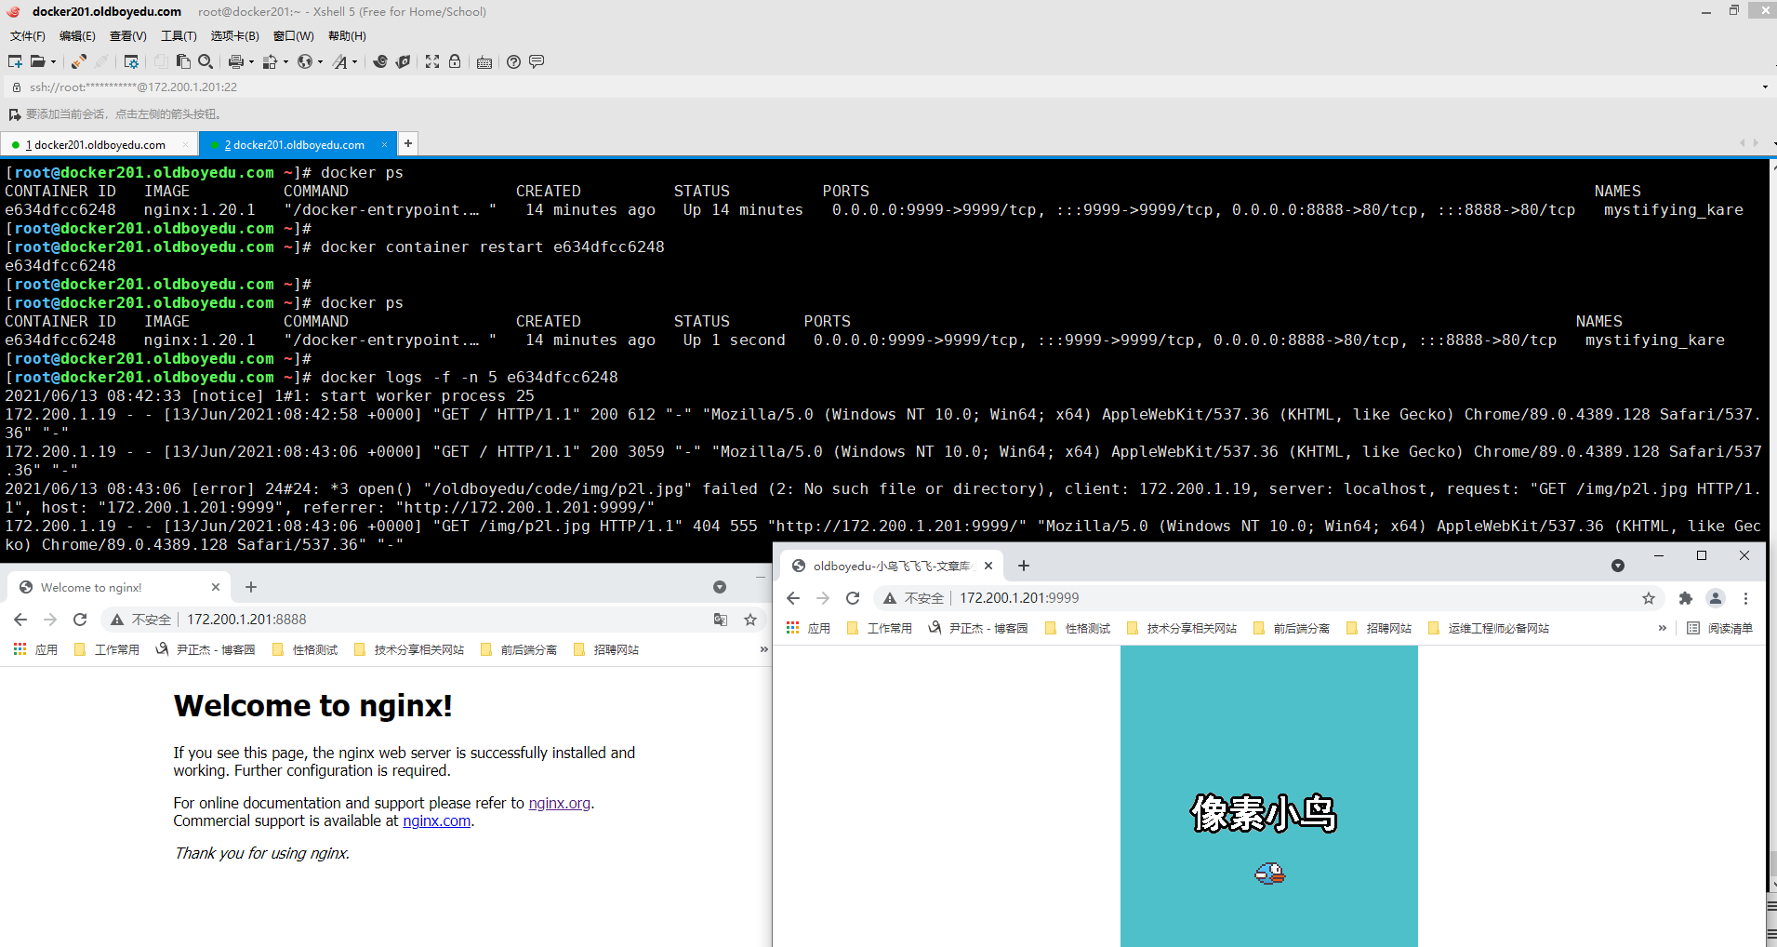Click the Paste clipboard icon in Xshell toolbar
The height and width of the screenshot is (947, 1777).
click(x=183, y=61)
